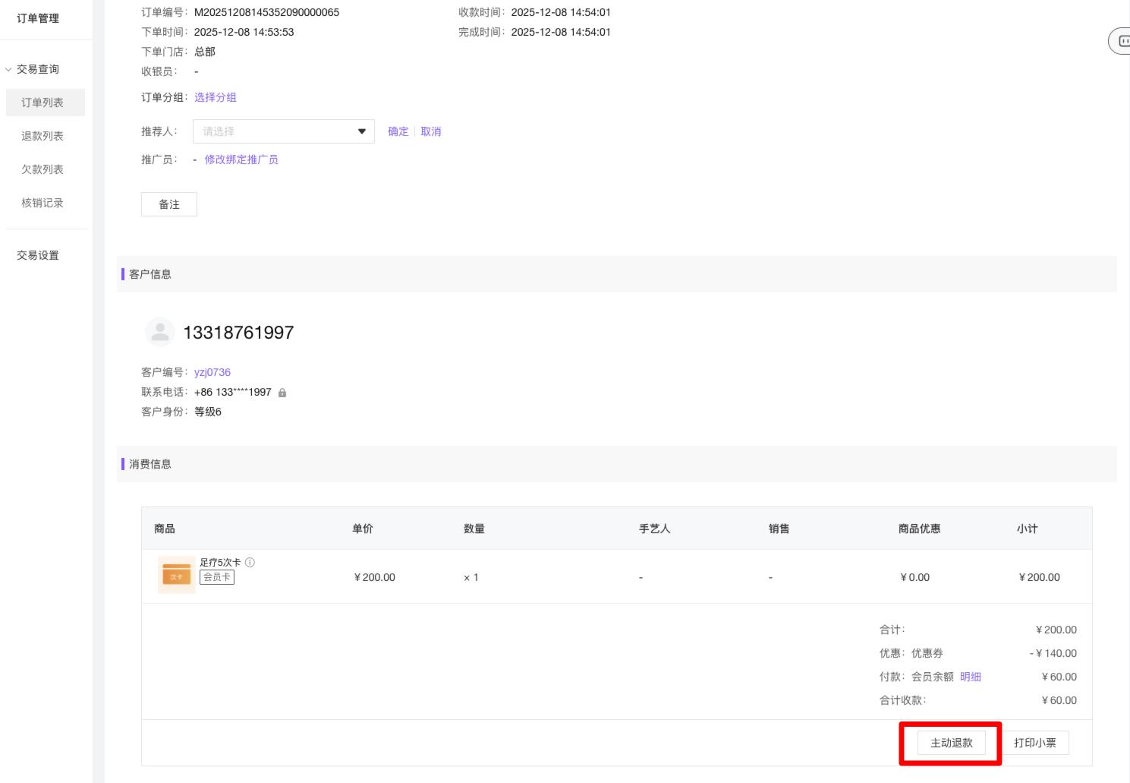1130x783 pixels.
Task: Open 欠款列表 menu item
Action: 42,169
